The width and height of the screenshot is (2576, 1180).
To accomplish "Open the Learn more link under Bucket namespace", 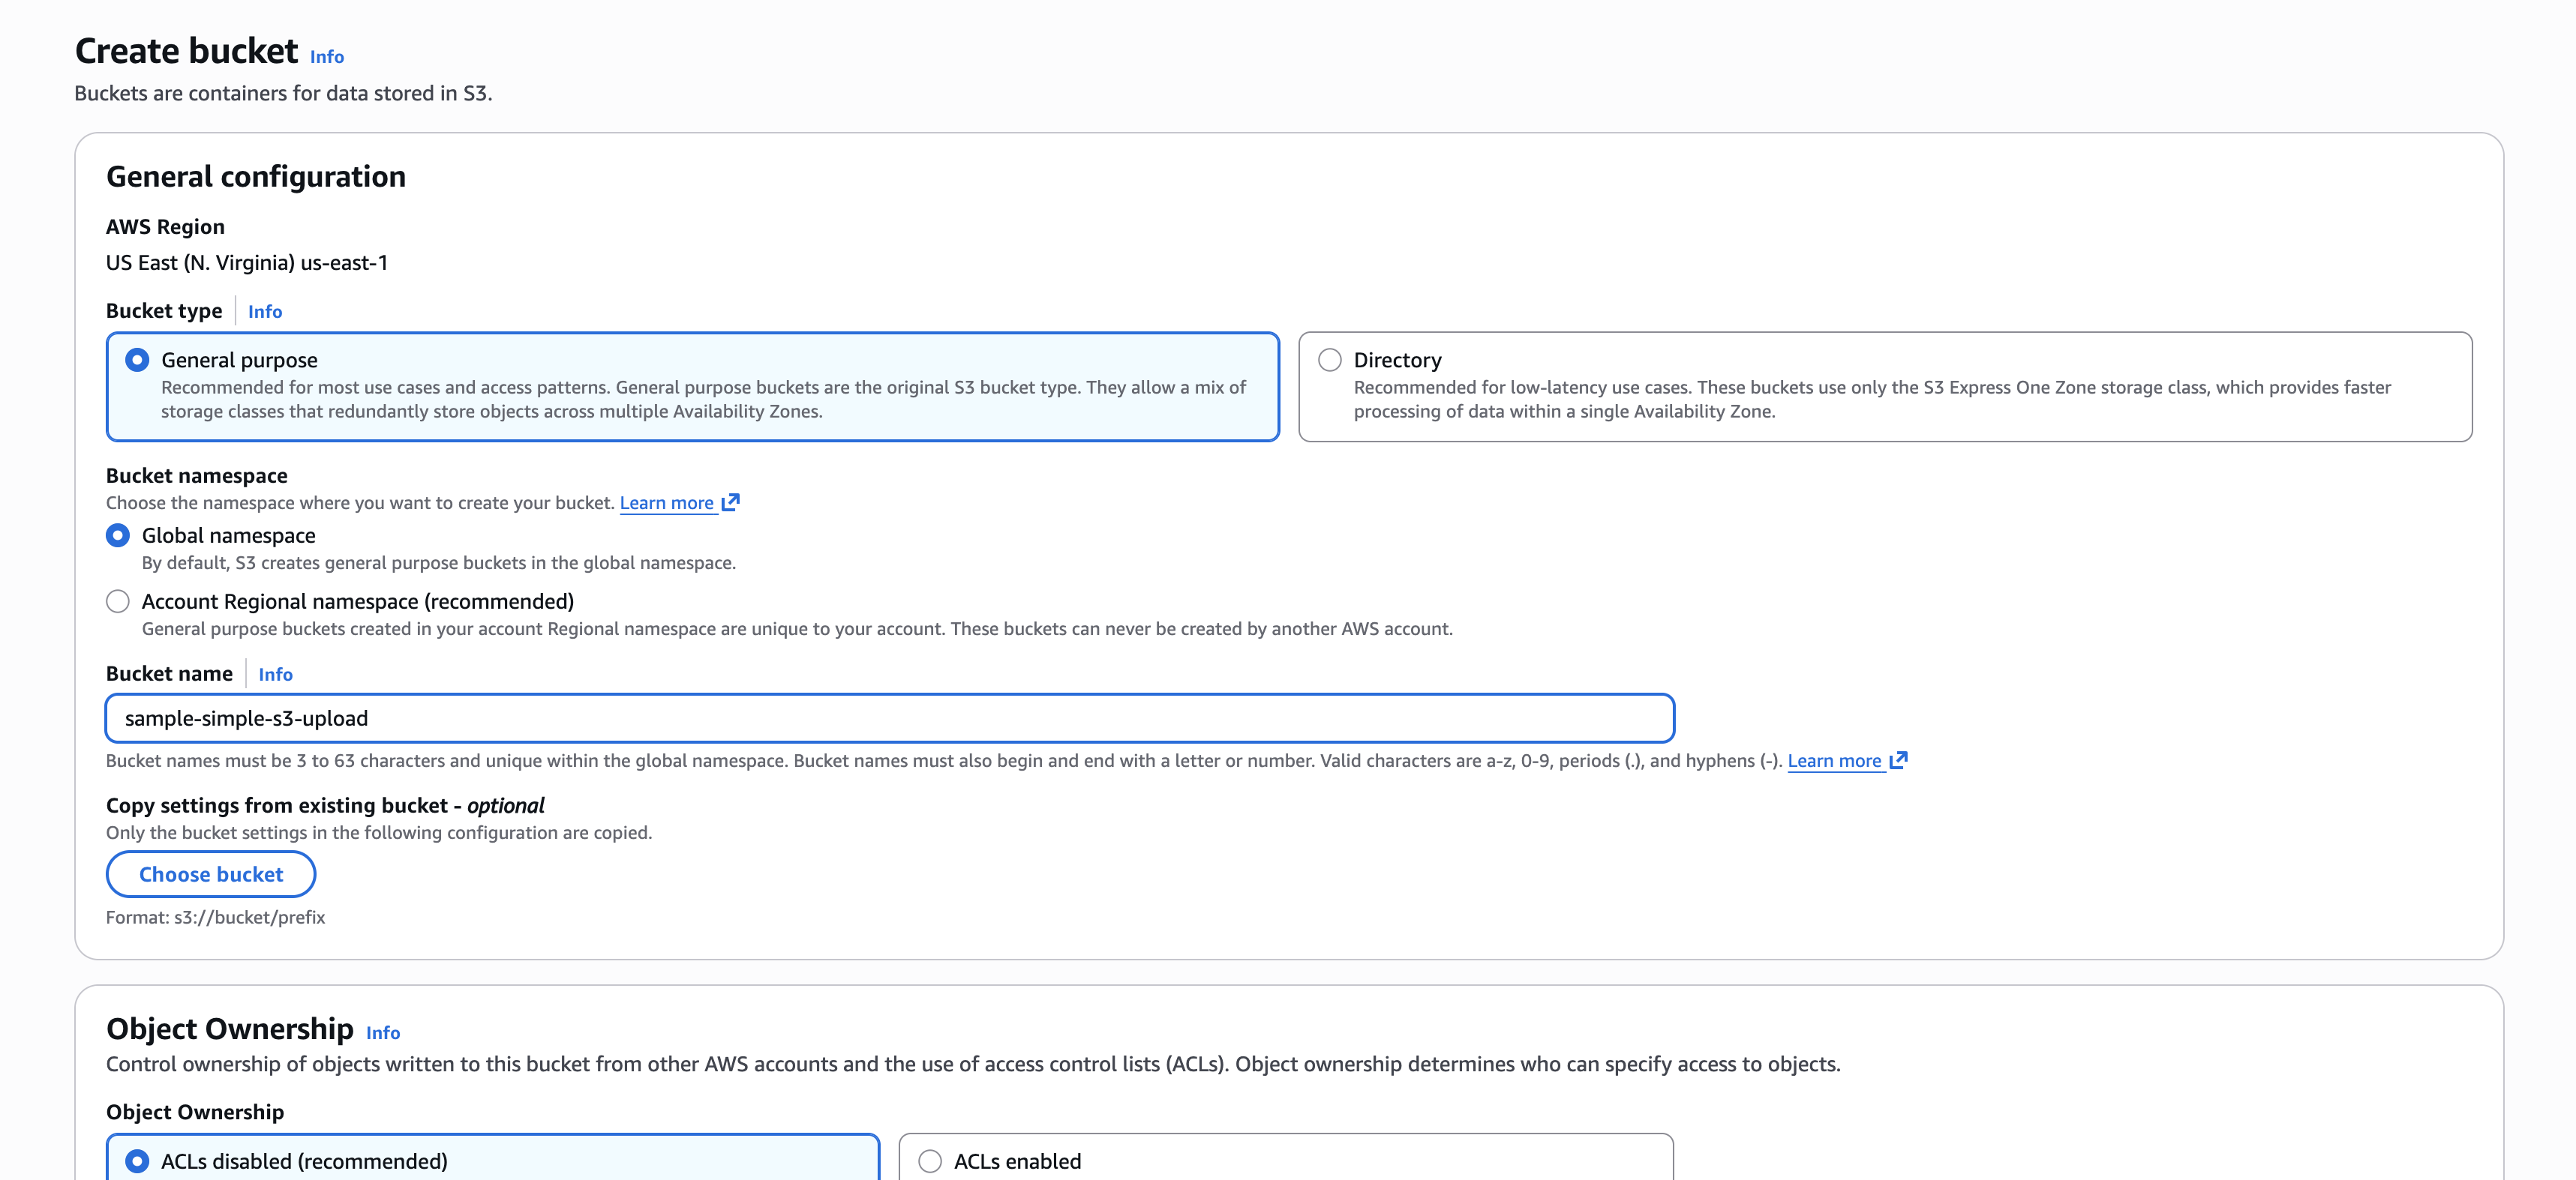I will [x=666, y=502].
